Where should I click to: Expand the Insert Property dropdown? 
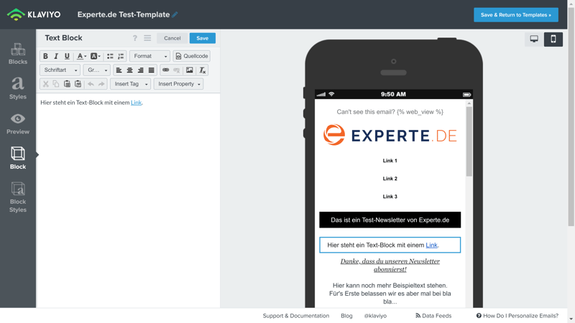pos(178,84)
